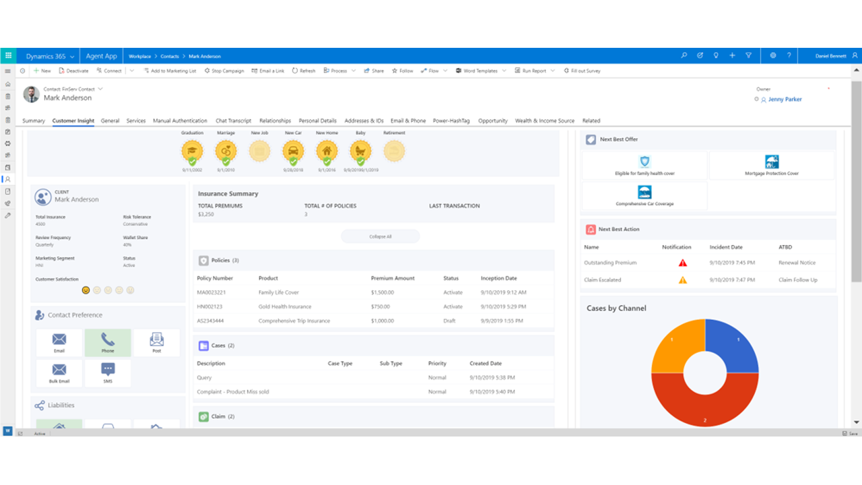The width and height of the screenshot is (862, 485).
Task: Click the New Job life event badge
Action: tap(259, 152)
